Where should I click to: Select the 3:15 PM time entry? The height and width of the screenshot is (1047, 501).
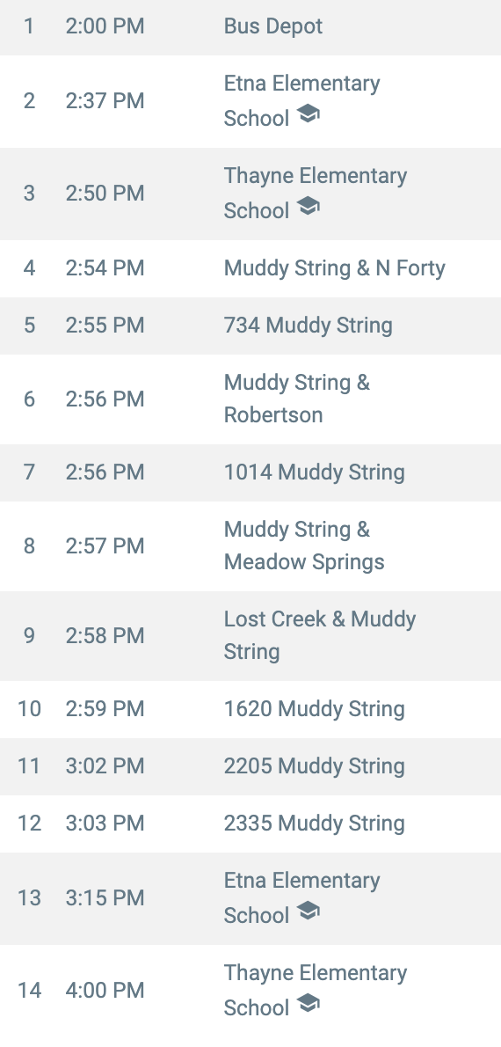click(x=105, y=898)
